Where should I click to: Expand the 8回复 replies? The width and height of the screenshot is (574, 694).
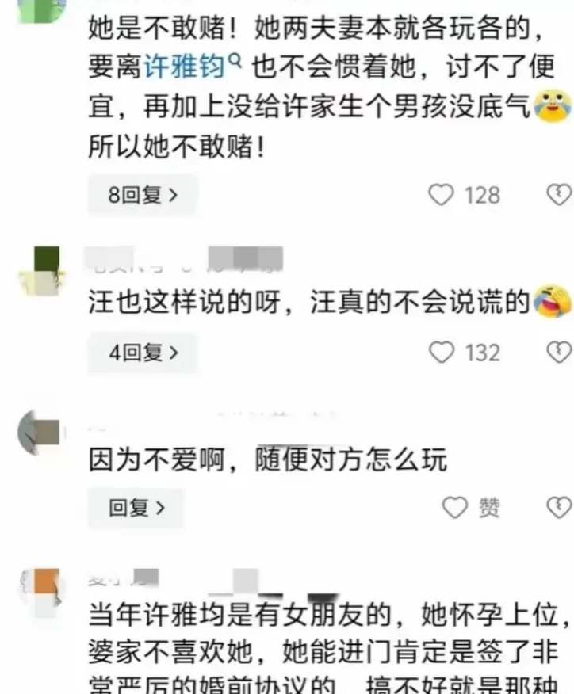click(x=142, y=195)
